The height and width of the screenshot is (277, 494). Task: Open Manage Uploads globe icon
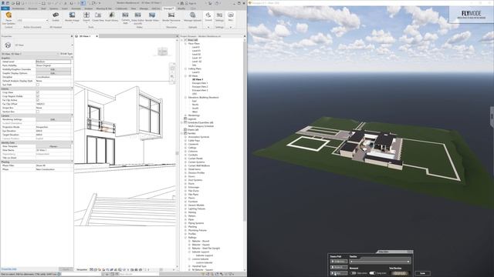(192, 15)
